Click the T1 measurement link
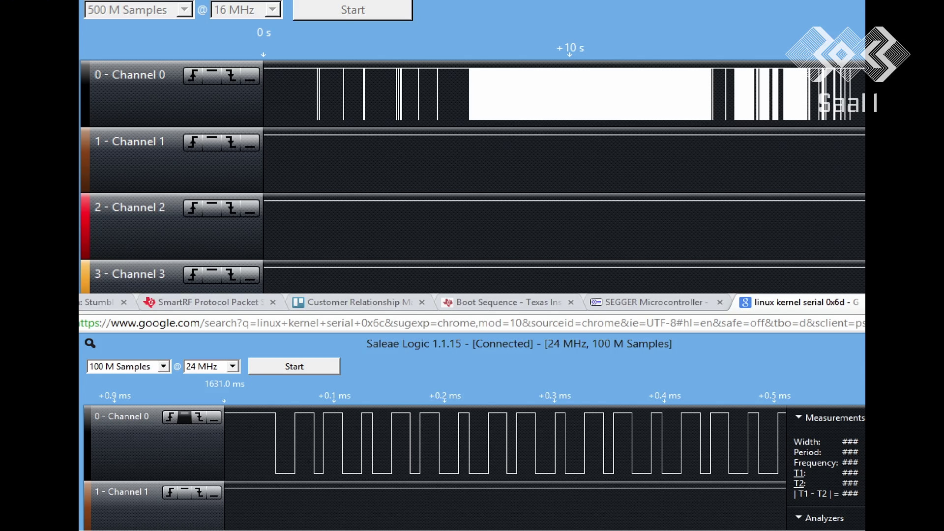Screen dimensions: 944x531 pos(799,473)
